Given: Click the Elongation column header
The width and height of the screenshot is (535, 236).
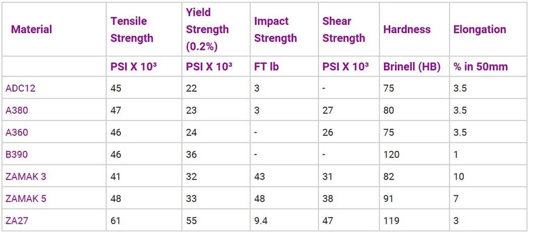Looking at the screenshot, I should tap(479, 29).
